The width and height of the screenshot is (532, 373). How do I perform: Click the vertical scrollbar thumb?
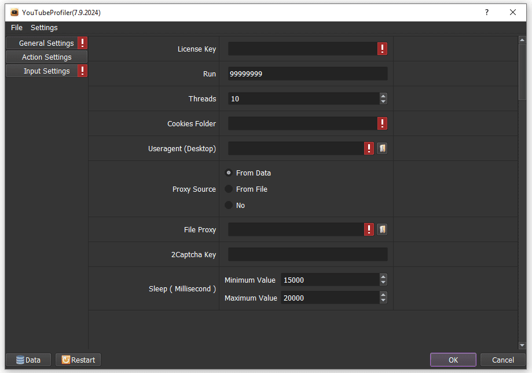click(x=522, y=72)
